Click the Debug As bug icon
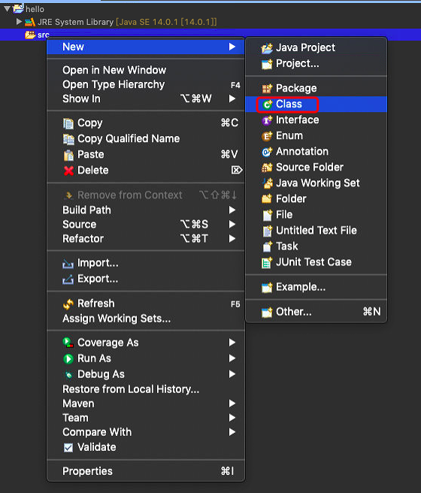Image resolution: width=421 pixels, height=493 pixels. 68,375
